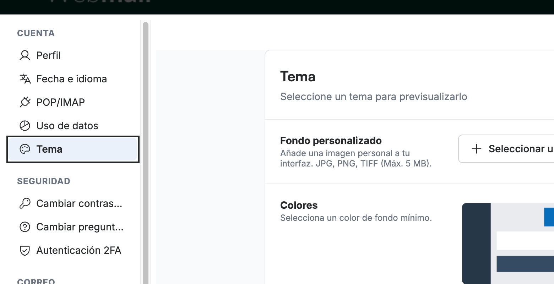Click the Uso de datos chart icon
Viewport: 554px width, 284px height.
(25, 126)
